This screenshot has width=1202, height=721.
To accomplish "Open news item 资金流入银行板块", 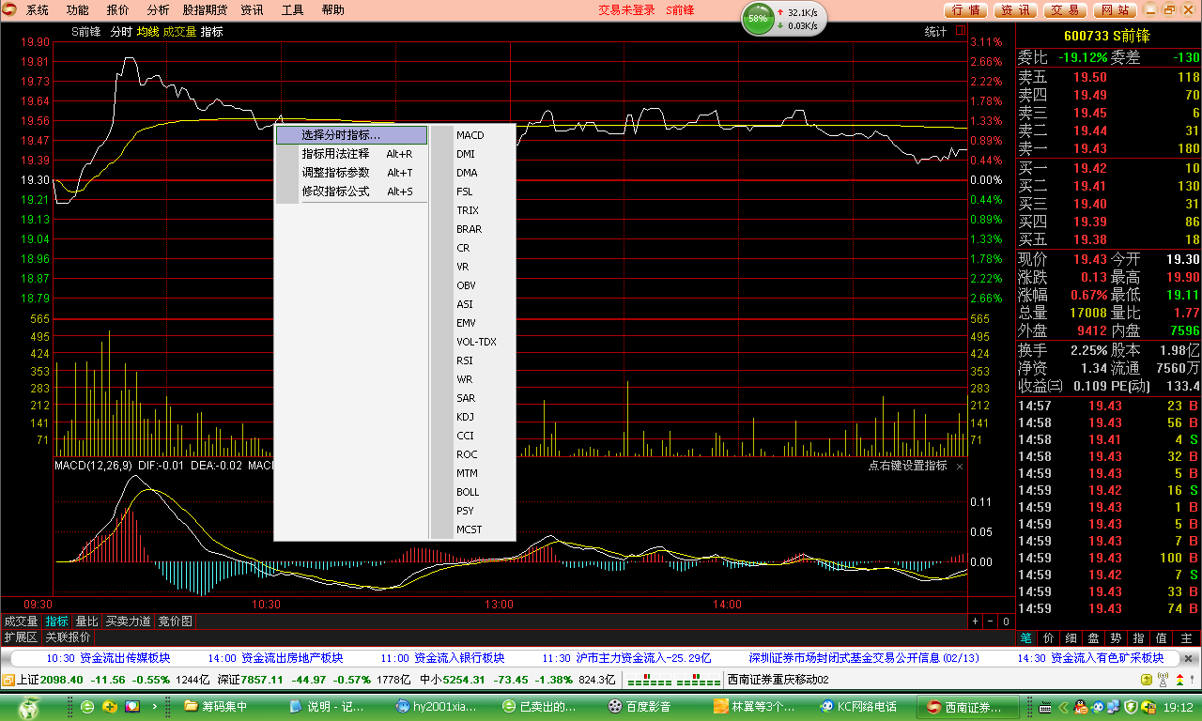I will (x=459, y=658).
